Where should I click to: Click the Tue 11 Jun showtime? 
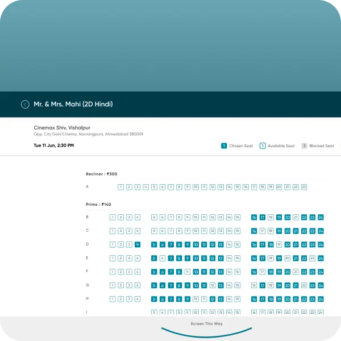[x=53, y=145]
